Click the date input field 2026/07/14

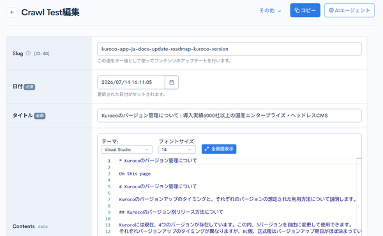click(x=131, y=82)
